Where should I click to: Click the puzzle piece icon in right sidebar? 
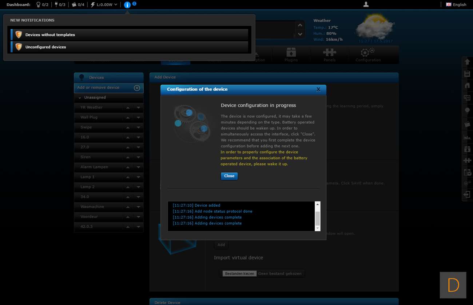click(467, 160)
